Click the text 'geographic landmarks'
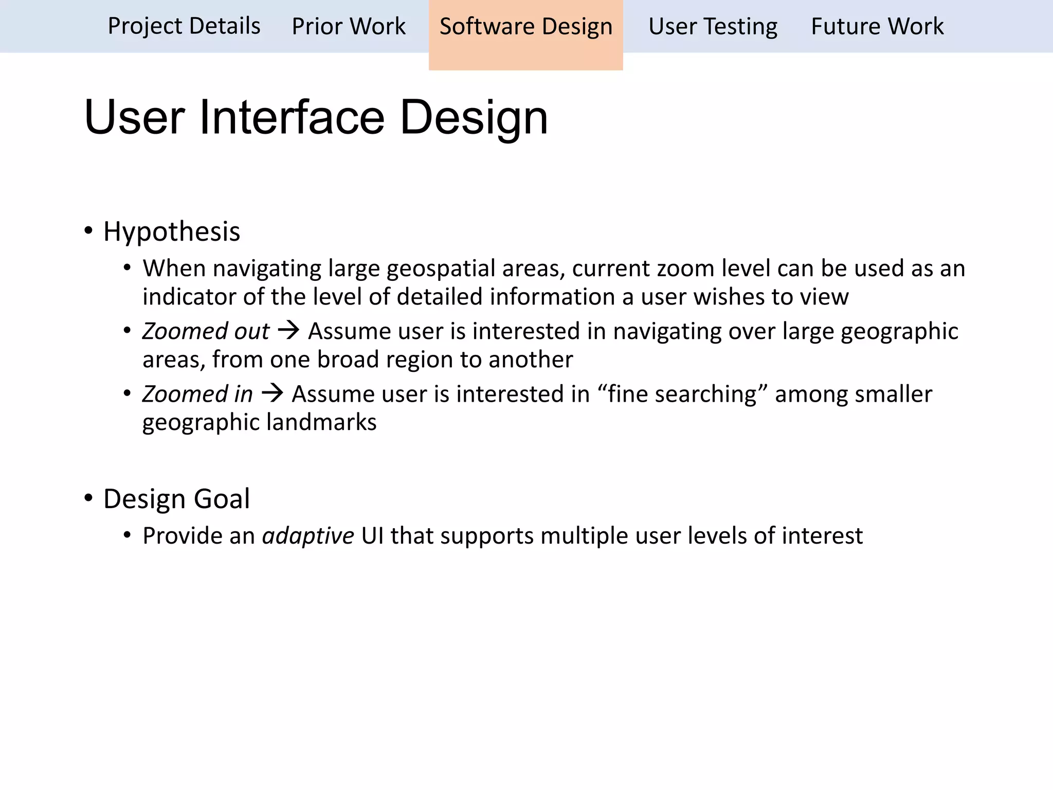 [260, 422]
